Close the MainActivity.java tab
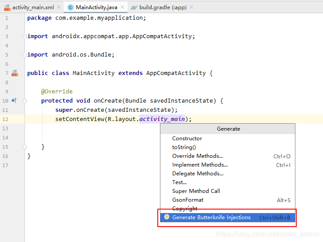 [x=122, y=7]
